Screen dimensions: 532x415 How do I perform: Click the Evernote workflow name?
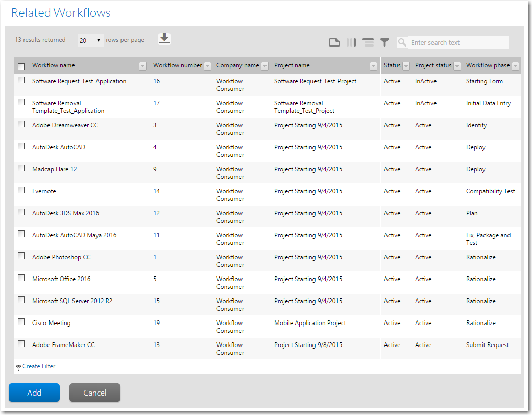click(x=44, y=191)
